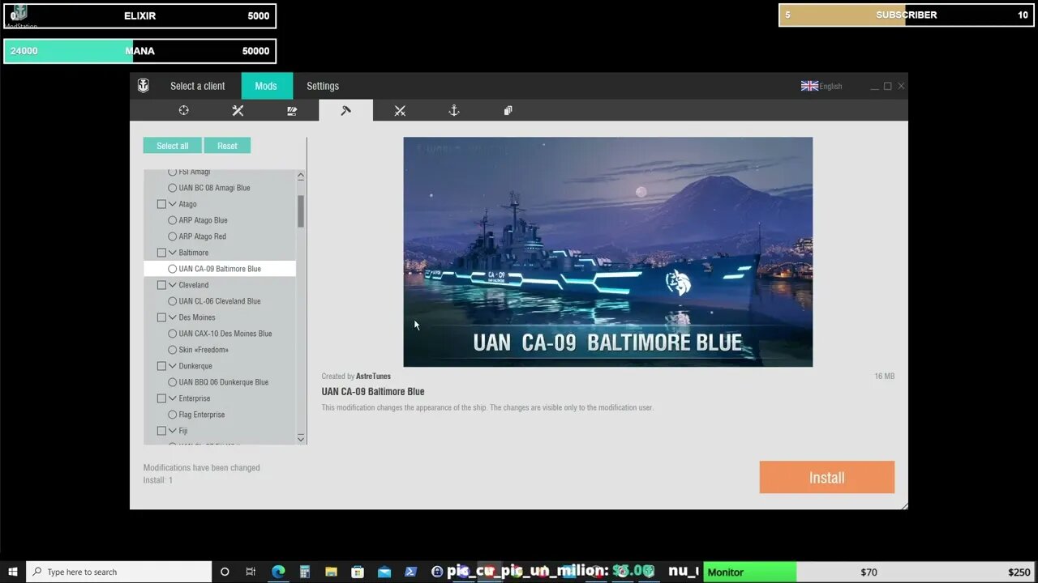Select ARP Atago Blue radio button
Screen dimensions: 1038x583
pos(172,220)
